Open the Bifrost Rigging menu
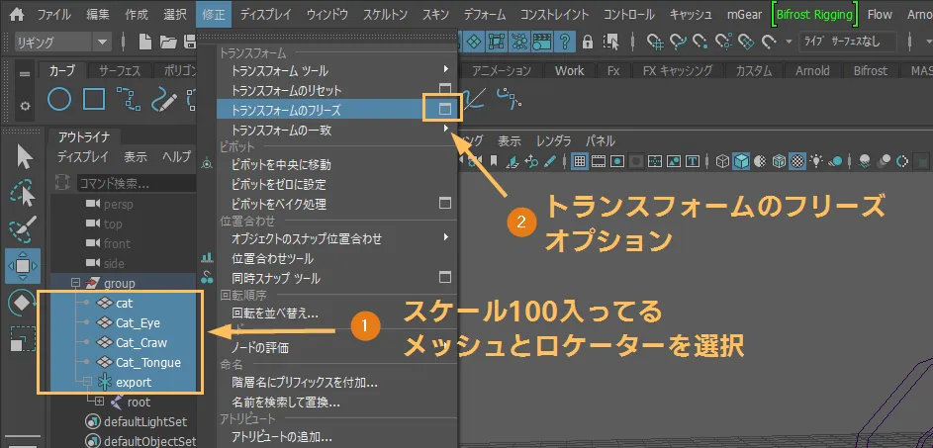This screenshot has height=448, width=933. click(x=814, y=14)
